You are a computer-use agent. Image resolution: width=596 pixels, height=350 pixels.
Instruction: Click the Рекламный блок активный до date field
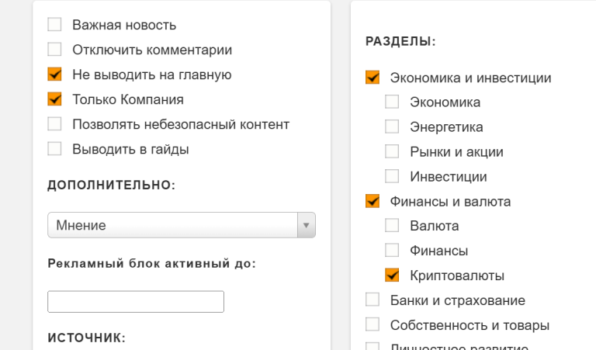136,302
